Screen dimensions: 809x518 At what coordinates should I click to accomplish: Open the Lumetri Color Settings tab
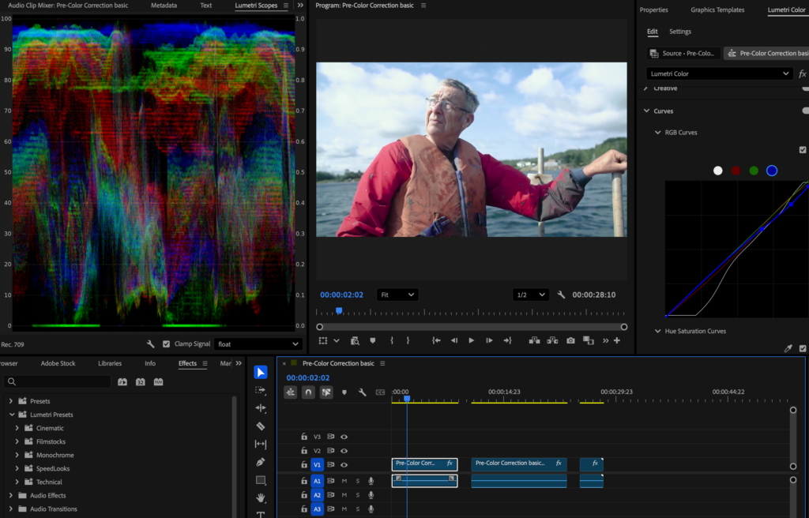tap(679, 32)
